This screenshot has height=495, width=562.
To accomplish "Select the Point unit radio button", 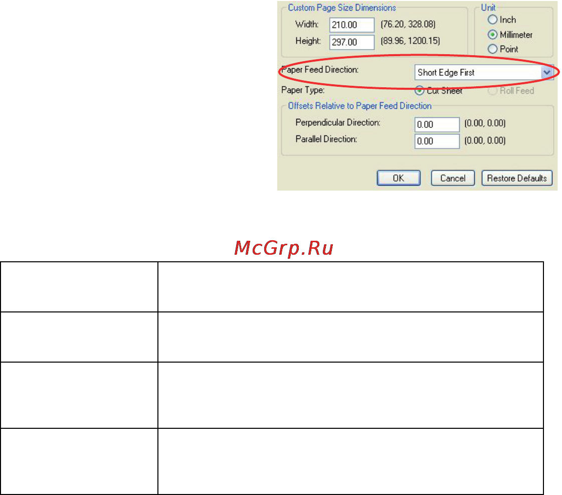I will tap(492, 49).
